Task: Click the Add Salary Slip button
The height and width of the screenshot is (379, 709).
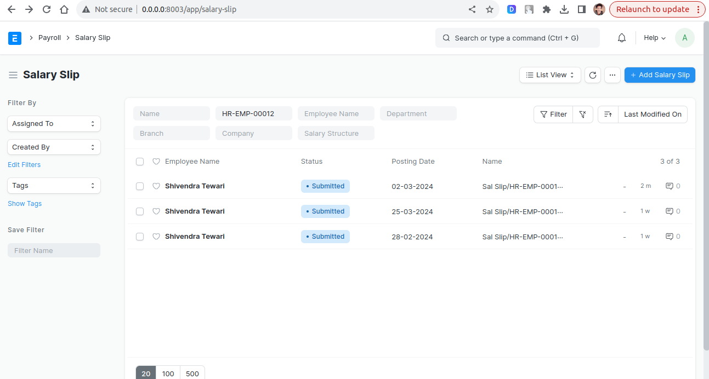Action: click(660, 74)
